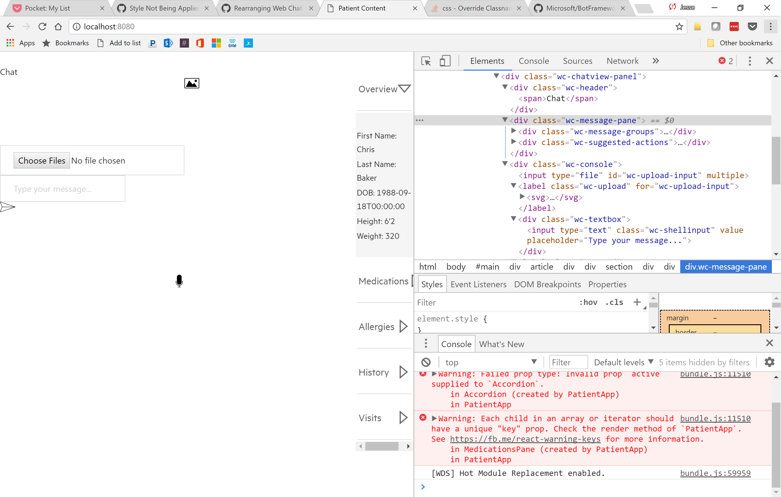Click the Type your message input field
The height and width of the screenshot is (497, 781).
point(63,189)
